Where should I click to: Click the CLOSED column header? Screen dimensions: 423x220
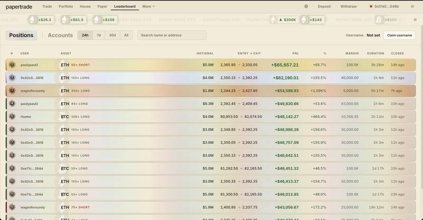(x=398, y=53)
